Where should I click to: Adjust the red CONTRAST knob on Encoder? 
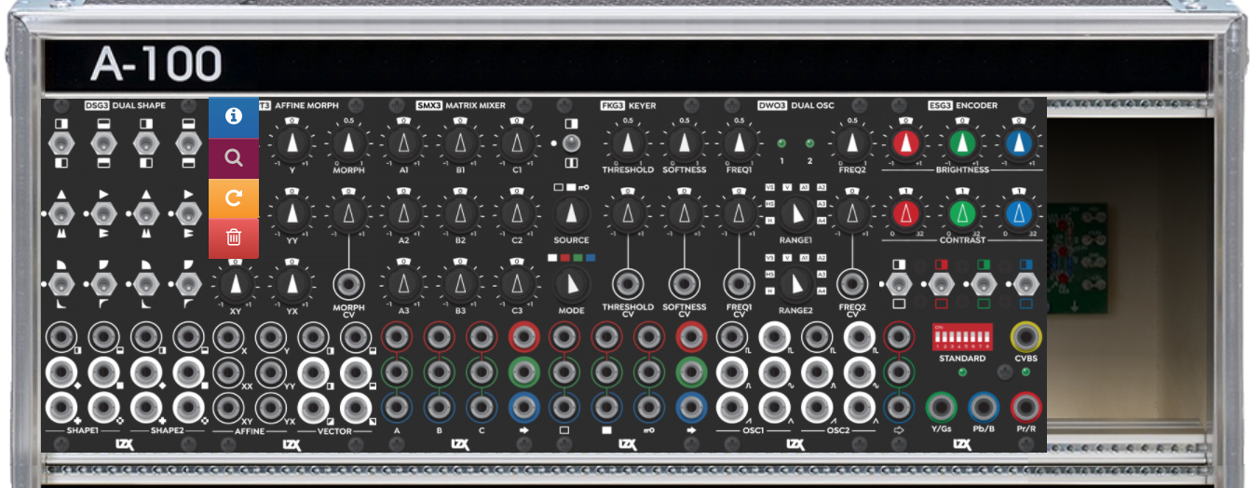[x=905, y=213]
